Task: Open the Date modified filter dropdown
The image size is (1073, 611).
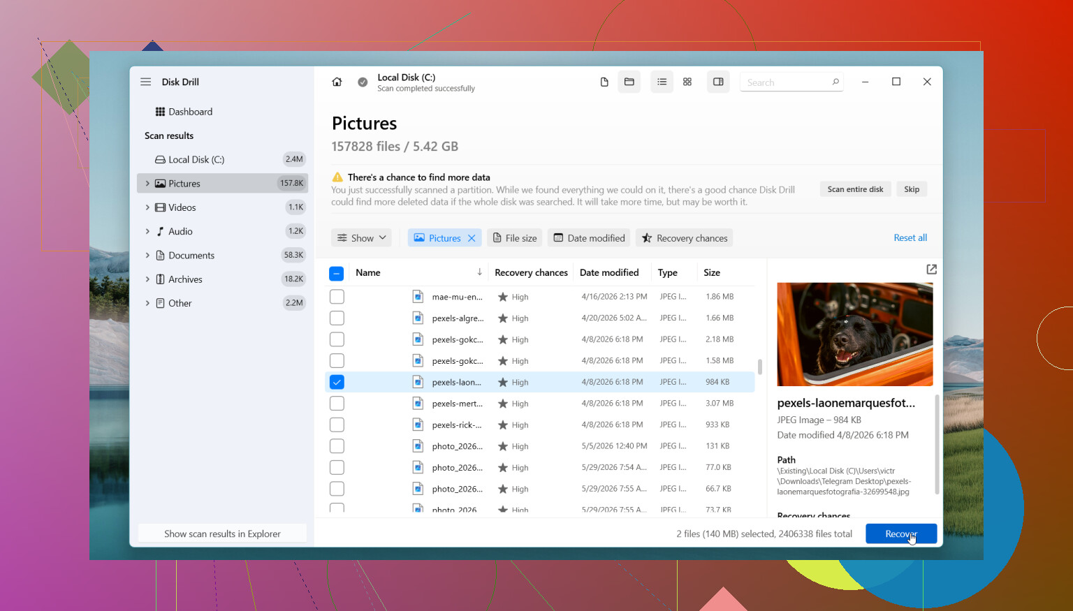Action: tap(589, 238)
